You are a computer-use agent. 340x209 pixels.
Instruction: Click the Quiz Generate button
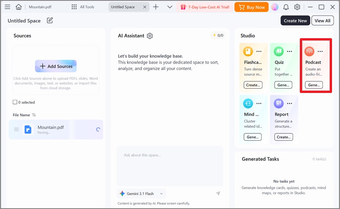click(283, 85)
